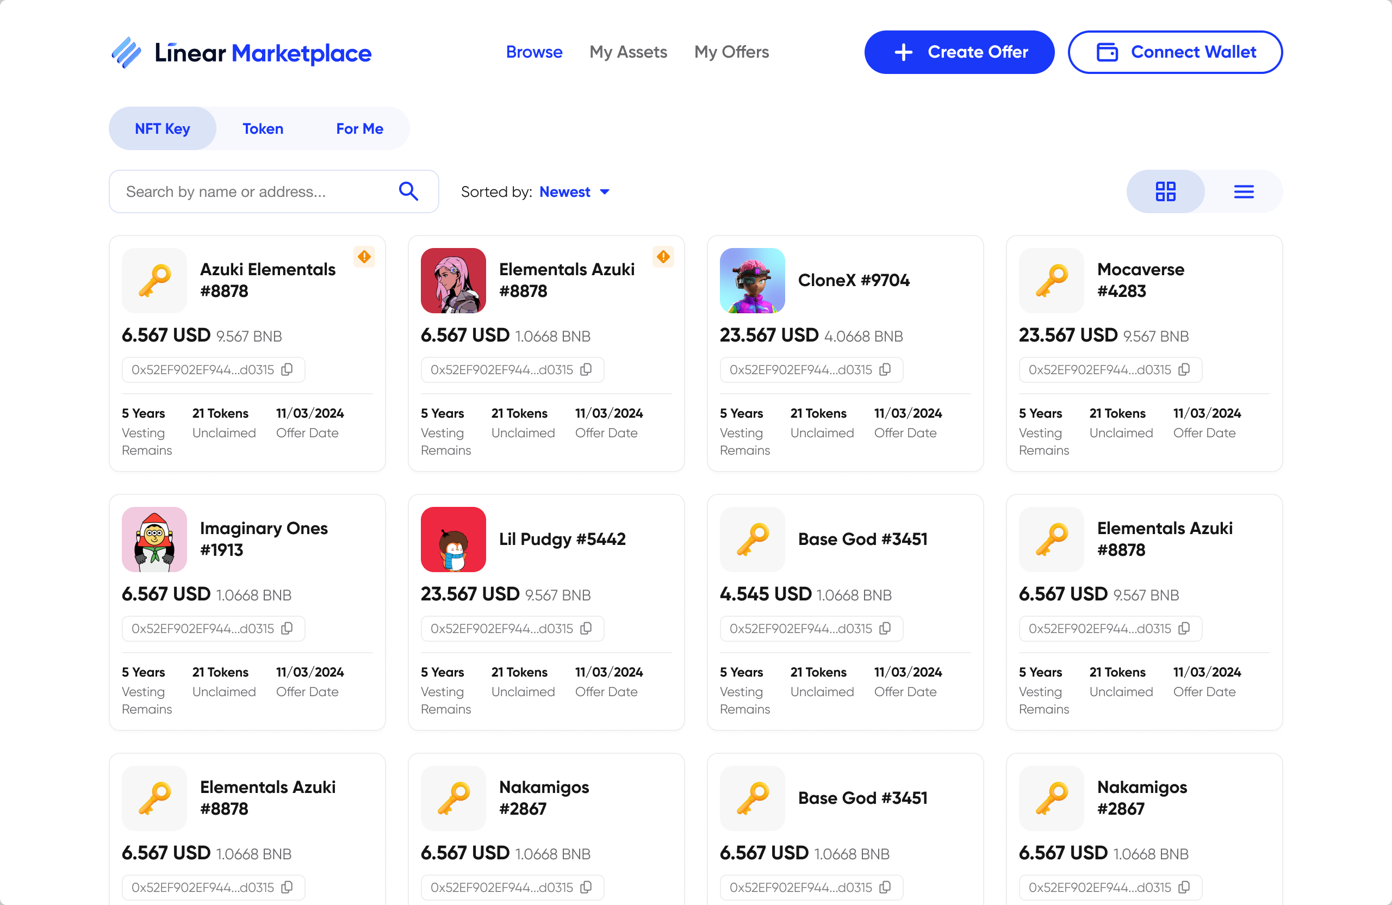Focus the search by name or address field
Image resolution: width=1392 pixels, height=905 pixels.
point(274,191)
